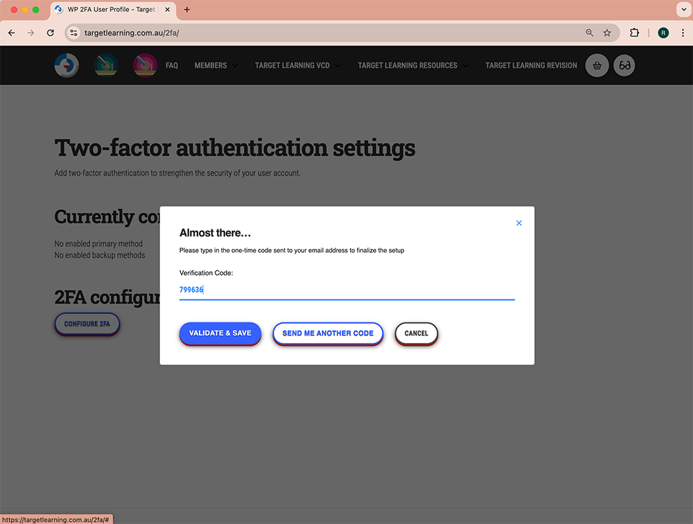Screen dimensions: 693x524
Task: Expand the Members menu
Action: [216, 66]
